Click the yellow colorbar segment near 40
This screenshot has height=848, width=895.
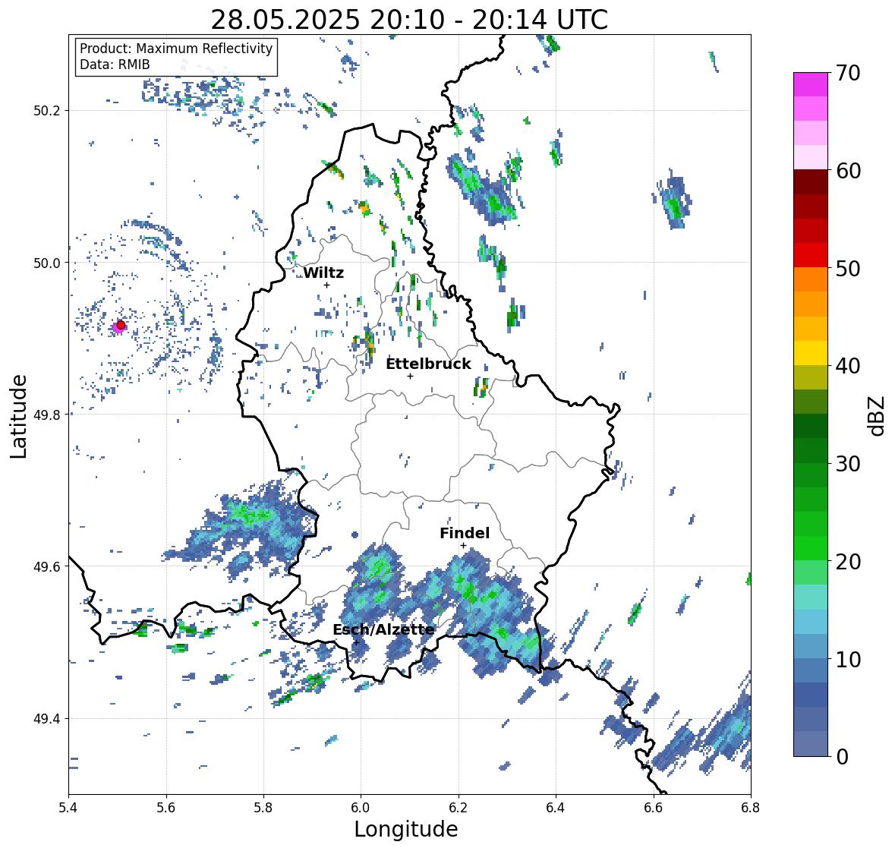click(x=811, y=353)
